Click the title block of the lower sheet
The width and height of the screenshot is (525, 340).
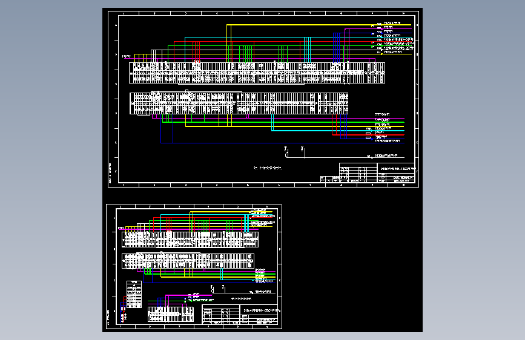[240, 314]
